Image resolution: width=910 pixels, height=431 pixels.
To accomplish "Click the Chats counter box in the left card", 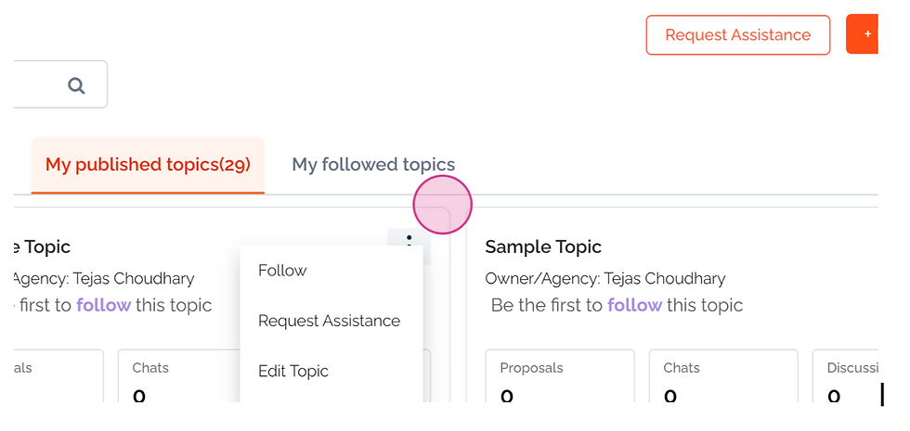I will (179, 375).
